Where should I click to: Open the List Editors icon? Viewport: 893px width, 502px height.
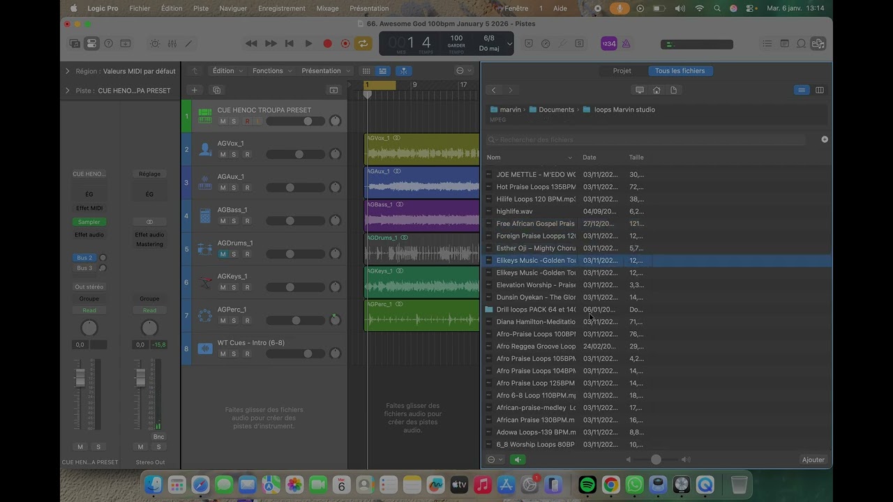[767, 43]
